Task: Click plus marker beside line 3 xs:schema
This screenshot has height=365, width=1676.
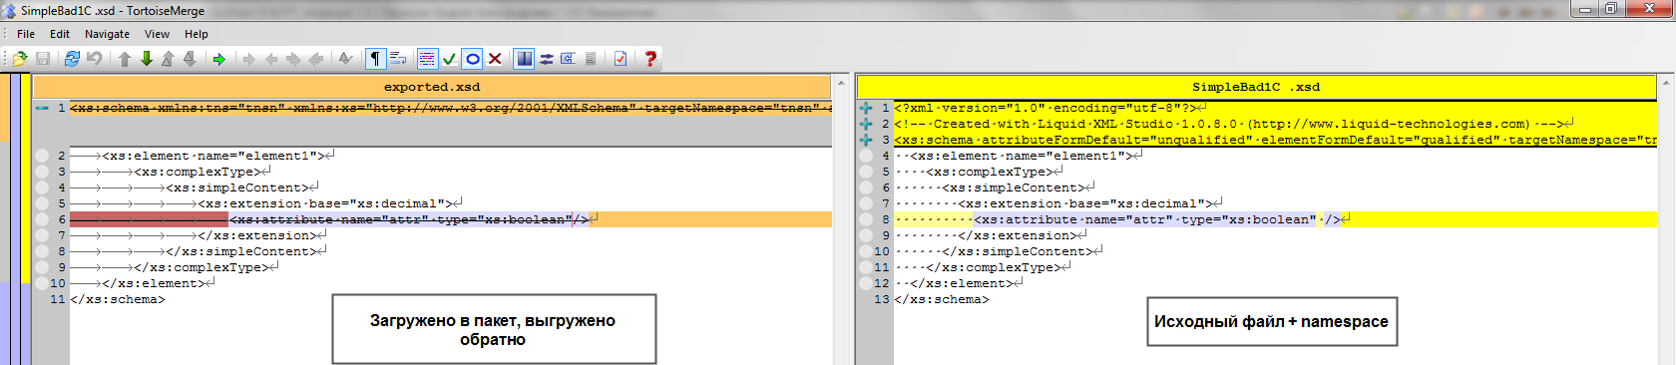Action: pyautogui.click(x=866, y=140)
